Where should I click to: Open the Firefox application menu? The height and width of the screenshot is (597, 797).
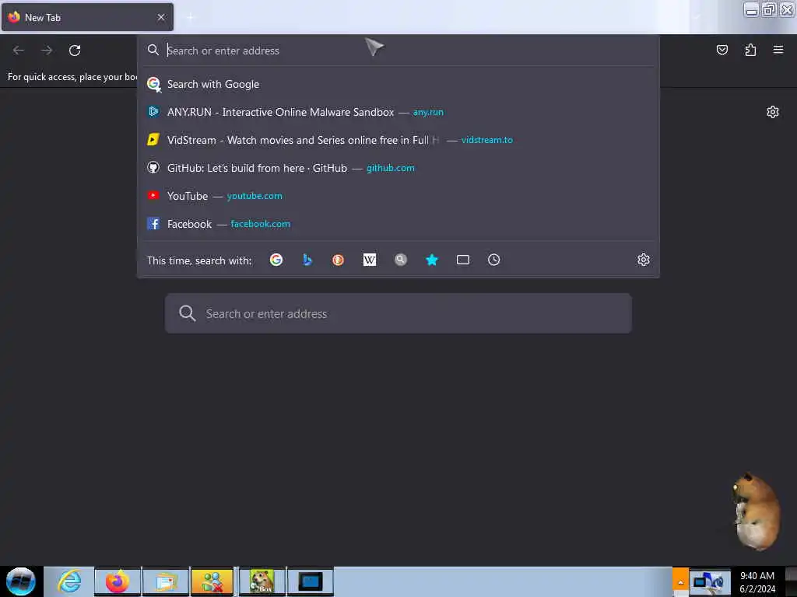(x=778, y=50)
